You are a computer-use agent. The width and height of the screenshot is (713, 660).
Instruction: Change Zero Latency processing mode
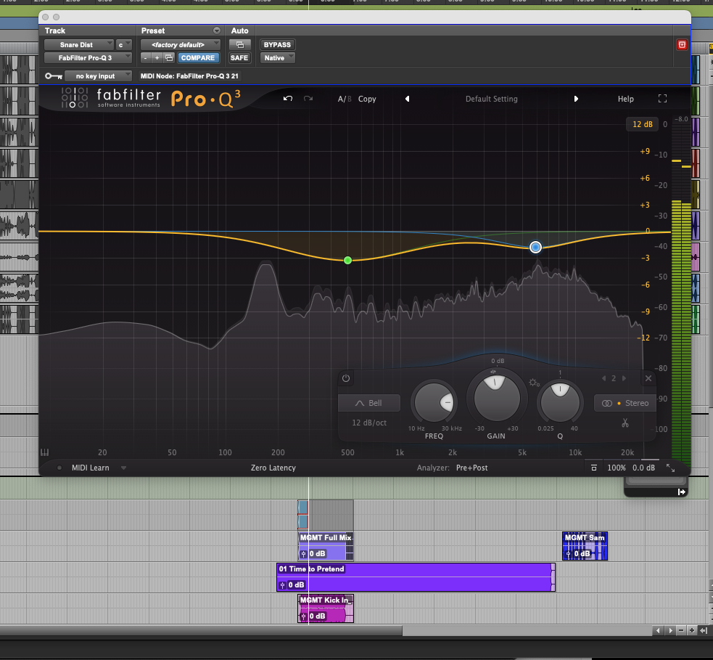[x=273, y=468]
